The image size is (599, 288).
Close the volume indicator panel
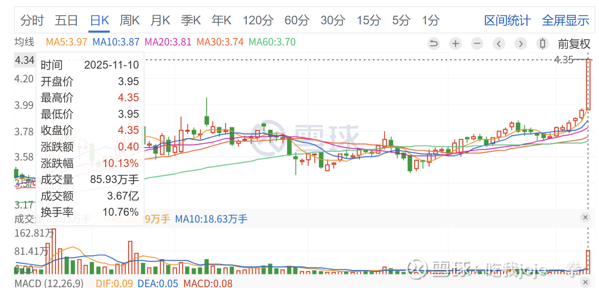coord(585,217)
